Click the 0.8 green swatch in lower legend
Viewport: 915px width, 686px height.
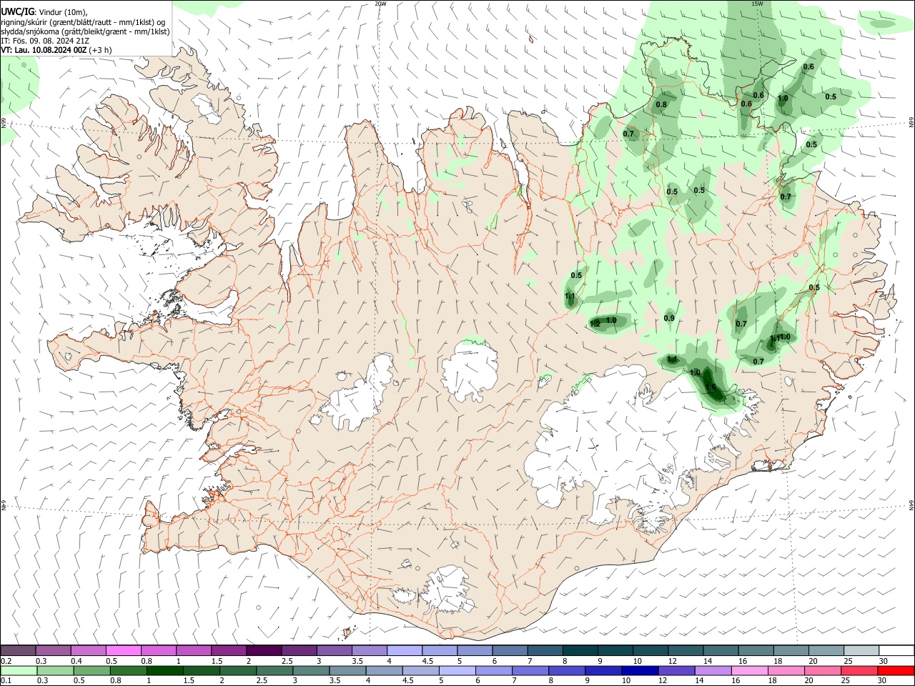click(x=129, y=670)
